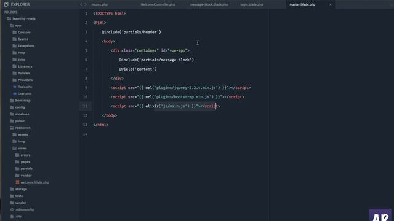Viewport: 394px width, 221px height.
Task: Select the master.blade.php tab
Action: [x=302, y=4]
